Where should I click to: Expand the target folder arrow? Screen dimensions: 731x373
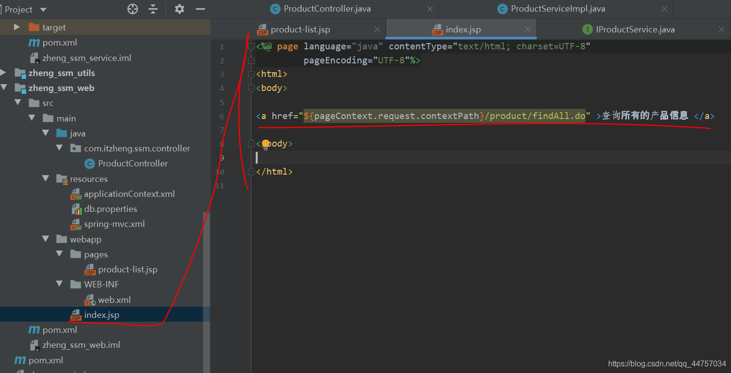pyautogui.click(x=17, y=27)
